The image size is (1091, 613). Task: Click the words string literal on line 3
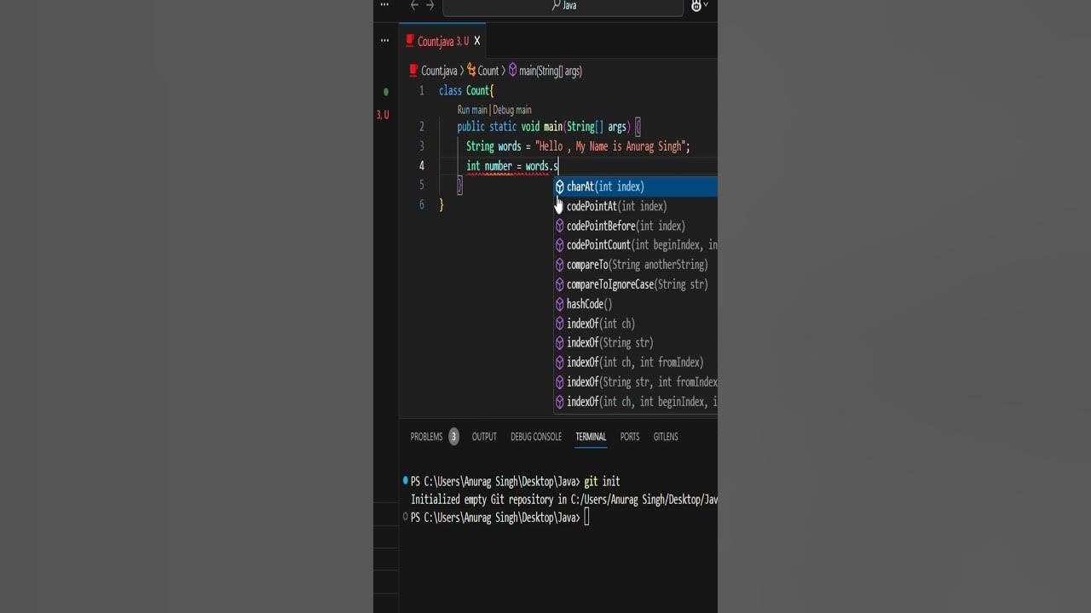point(612,146)
